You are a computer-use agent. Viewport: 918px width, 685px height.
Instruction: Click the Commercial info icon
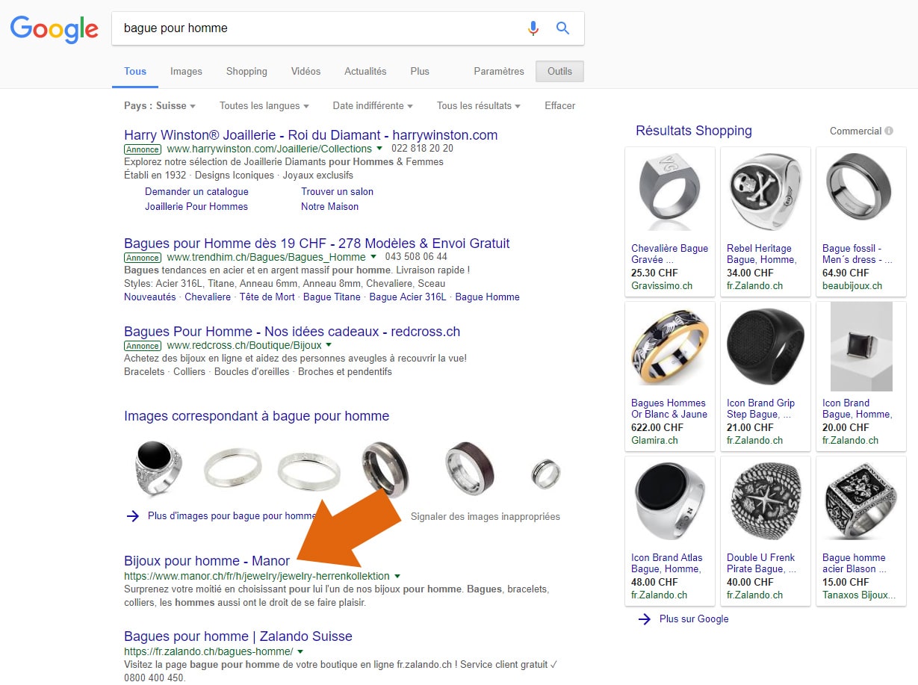click(889, 131)
